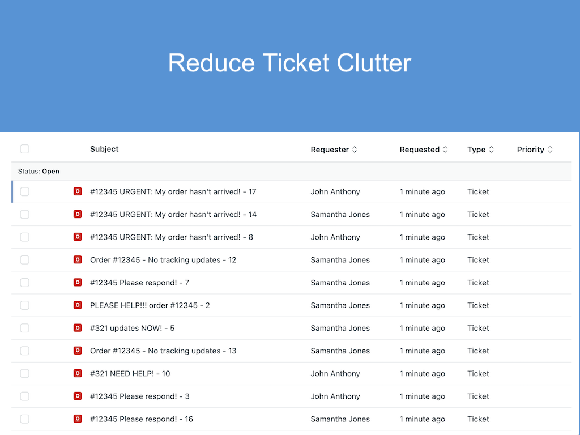The width and height of the screenshot is (580, 435).
Task: Click the open-status icon on "Order #12345 - No tracking updates - 13"
Action: click(78, 351)
